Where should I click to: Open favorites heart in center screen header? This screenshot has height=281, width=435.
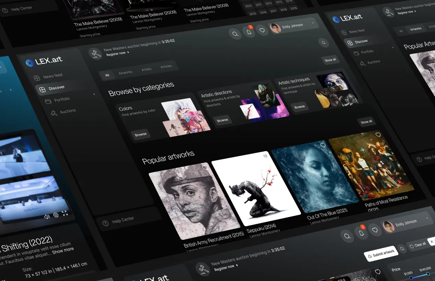tap(262, 30)
